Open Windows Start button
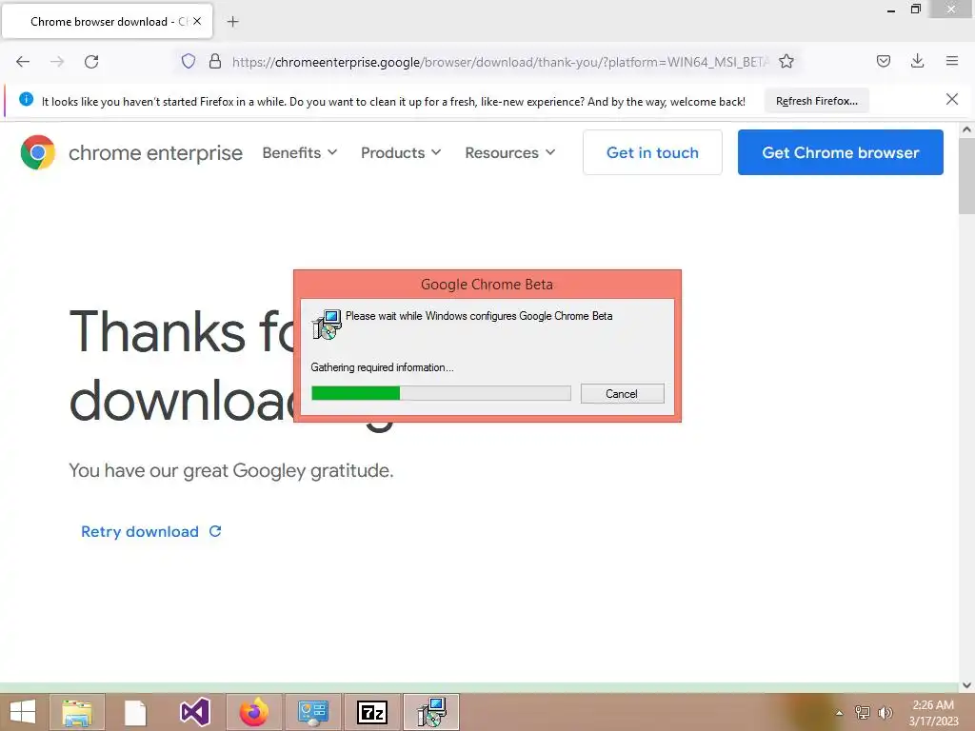 (x=23, y=712)
